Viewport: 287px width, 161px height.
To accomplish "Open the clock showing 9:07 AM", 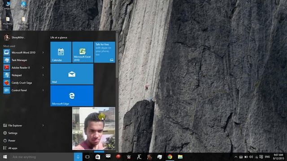I will [278, 157].
